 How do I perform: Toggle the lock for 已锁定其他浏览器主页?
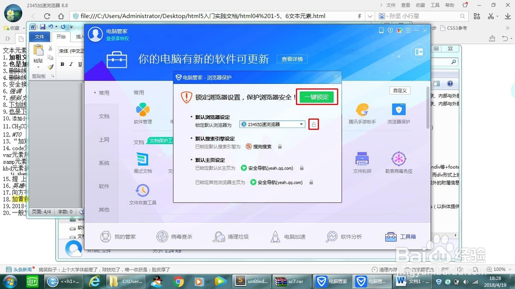tap(311, 183)
